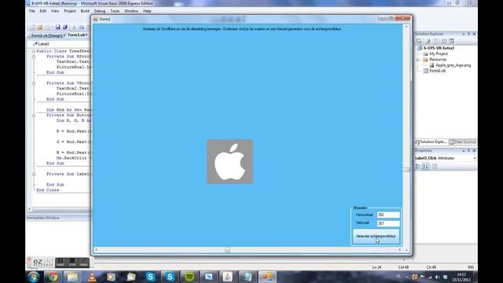Click left arrow of Form1 horizontal scrollbar
This screenshot has height=283, width=503.
point(96,250)
